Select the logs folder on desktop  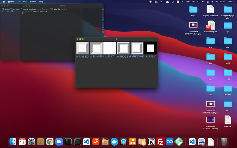coord(211,89)
